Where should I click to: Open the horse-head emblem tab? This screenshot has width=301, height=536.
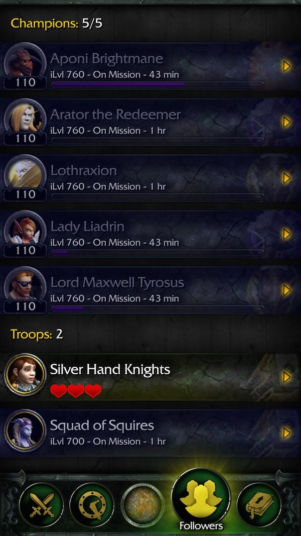(92, 504)
